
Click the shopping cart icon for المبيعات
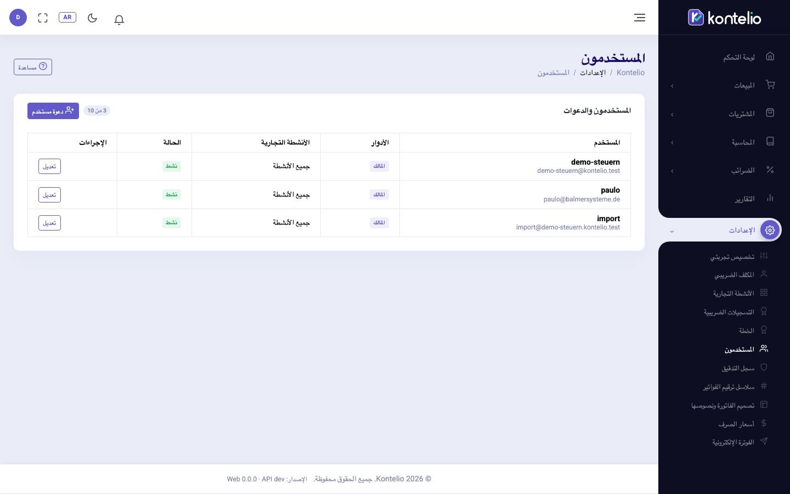click(770, 85)
